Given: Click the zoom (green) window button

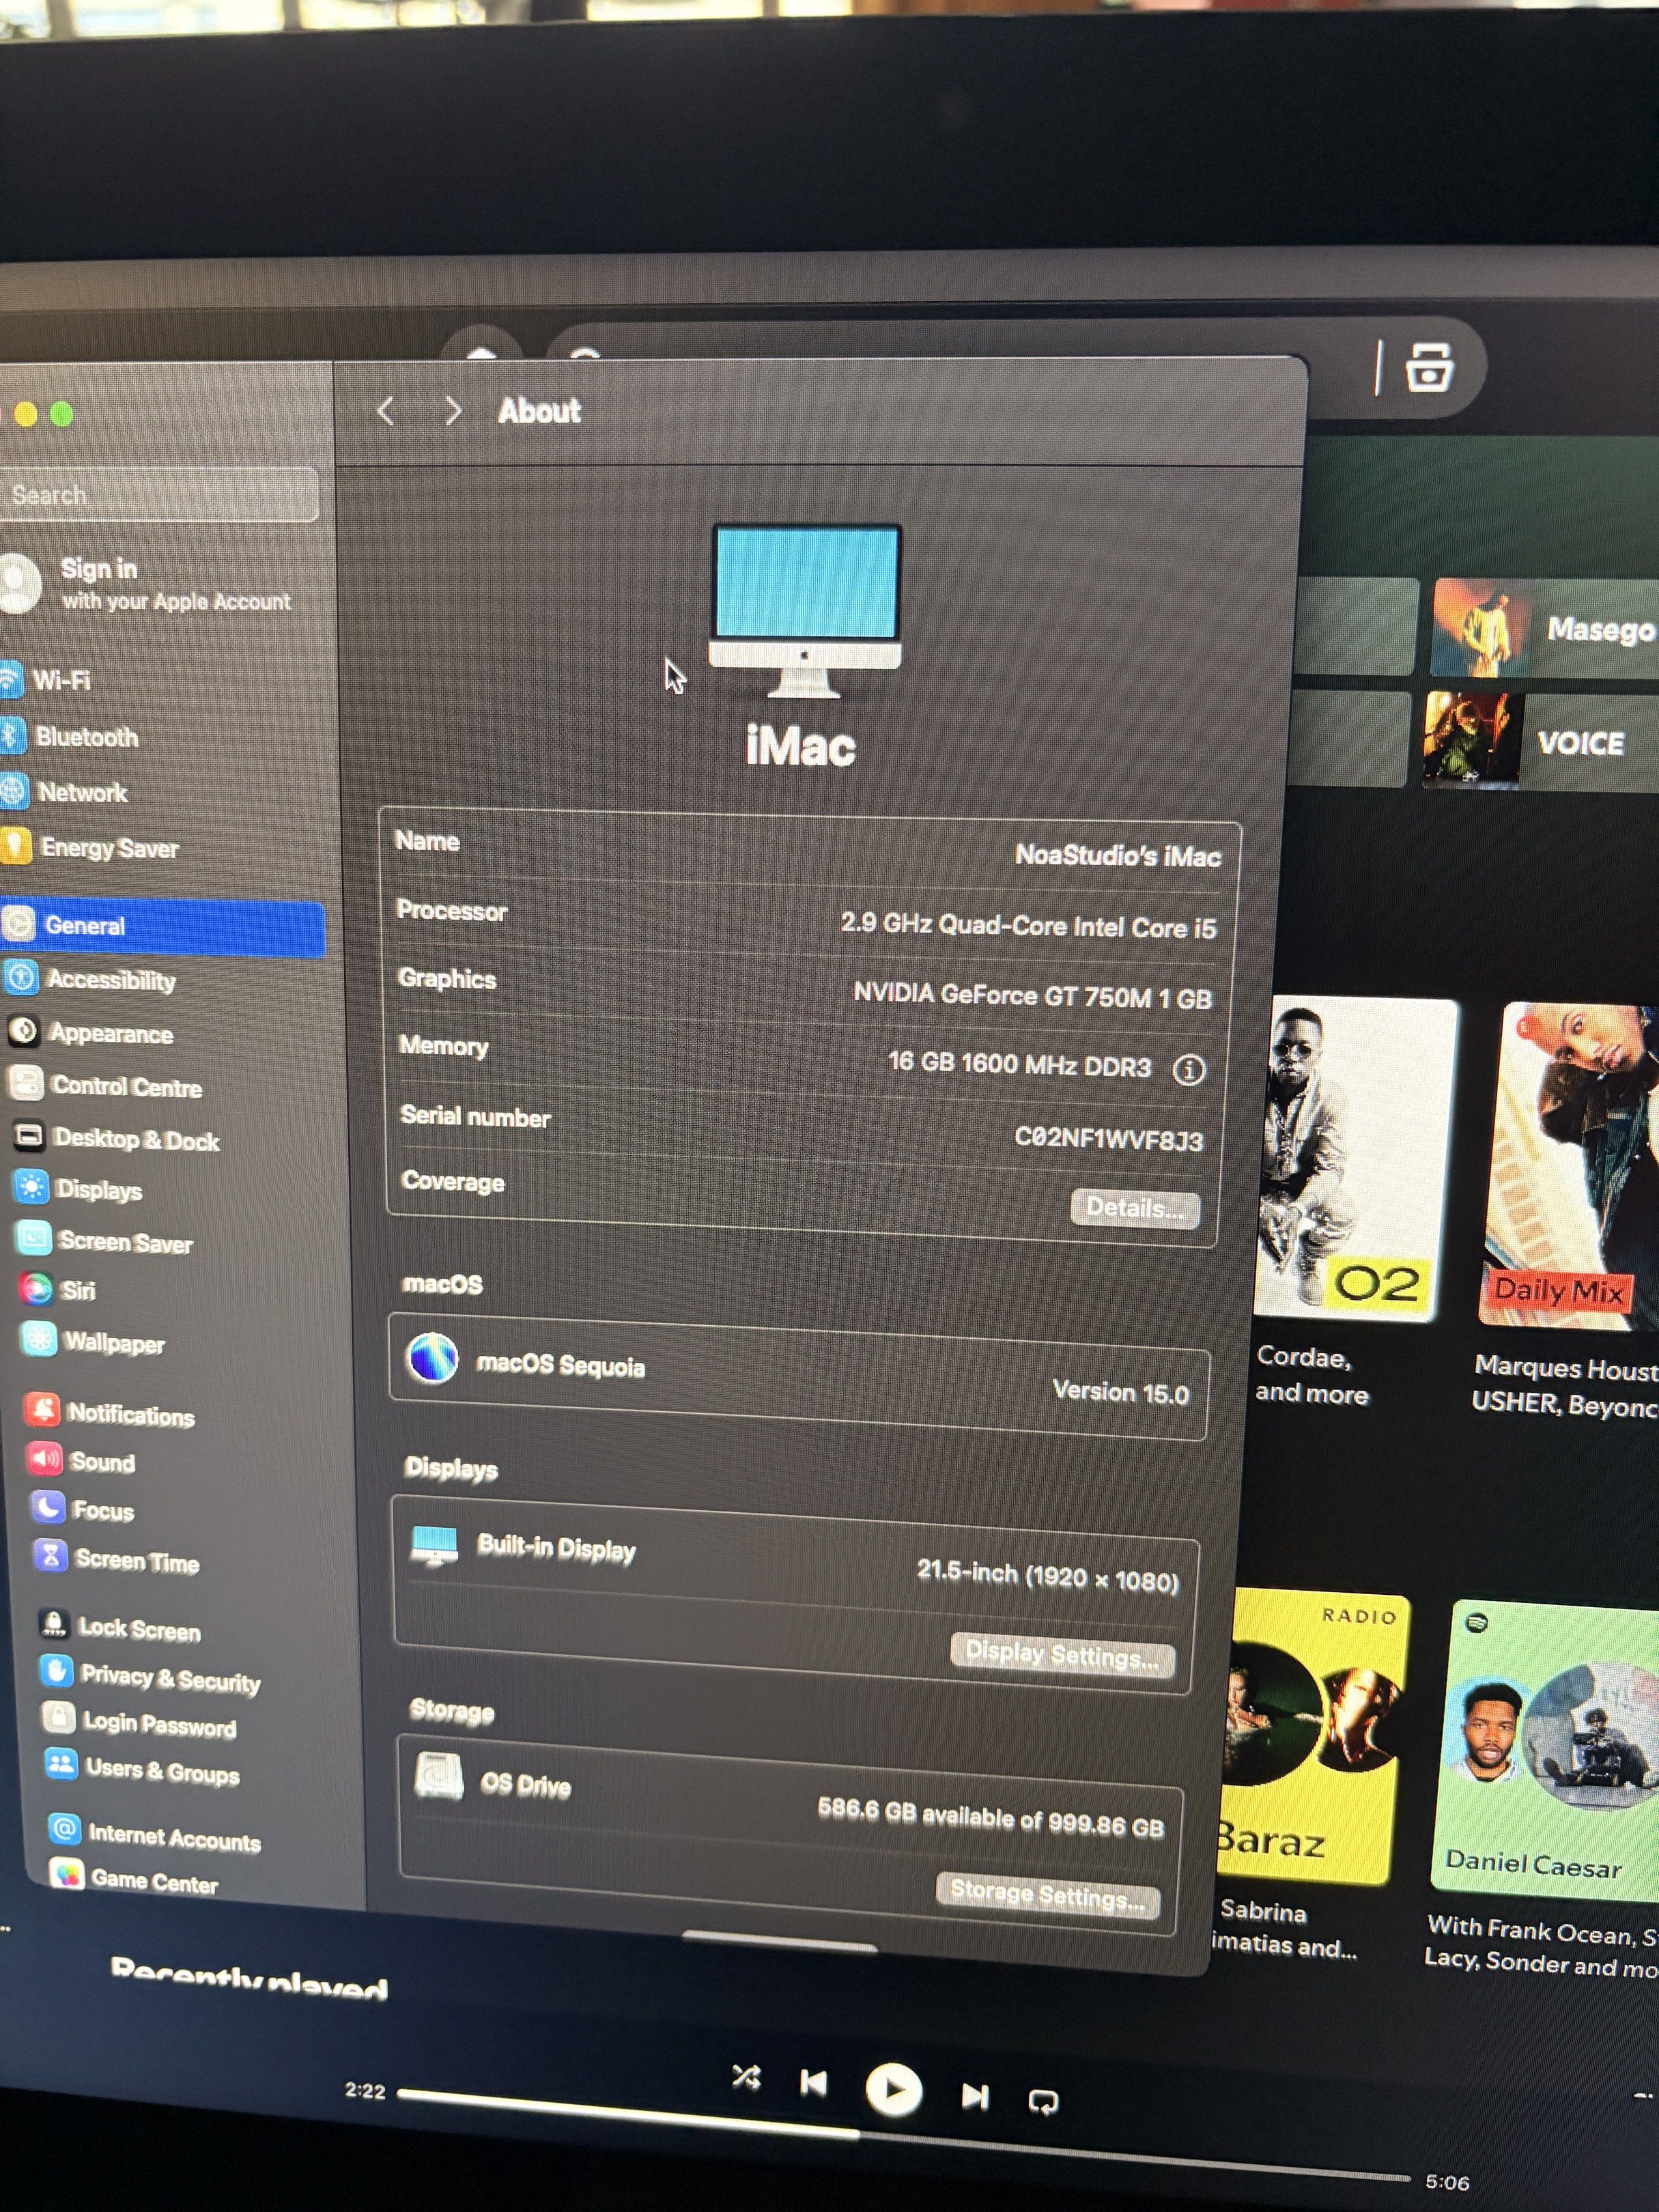Looking at the screenshot, I should tap(62, 414).
